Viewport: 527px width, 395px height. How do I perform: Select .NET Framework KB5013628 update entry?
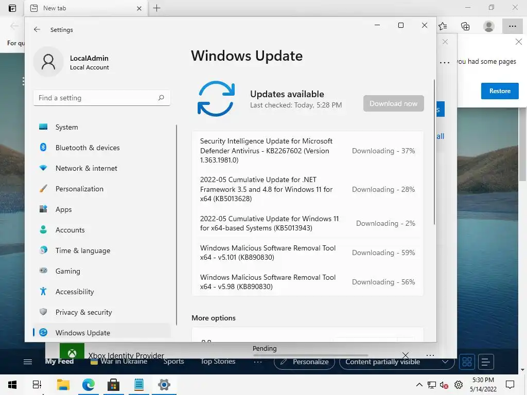(x=308, y=189)
